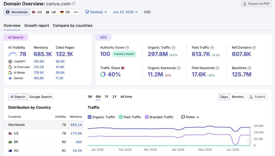Viewport: 275px width, 156px height.
Task: Click the Australia flag in AU row
Action: click(10, 151)
